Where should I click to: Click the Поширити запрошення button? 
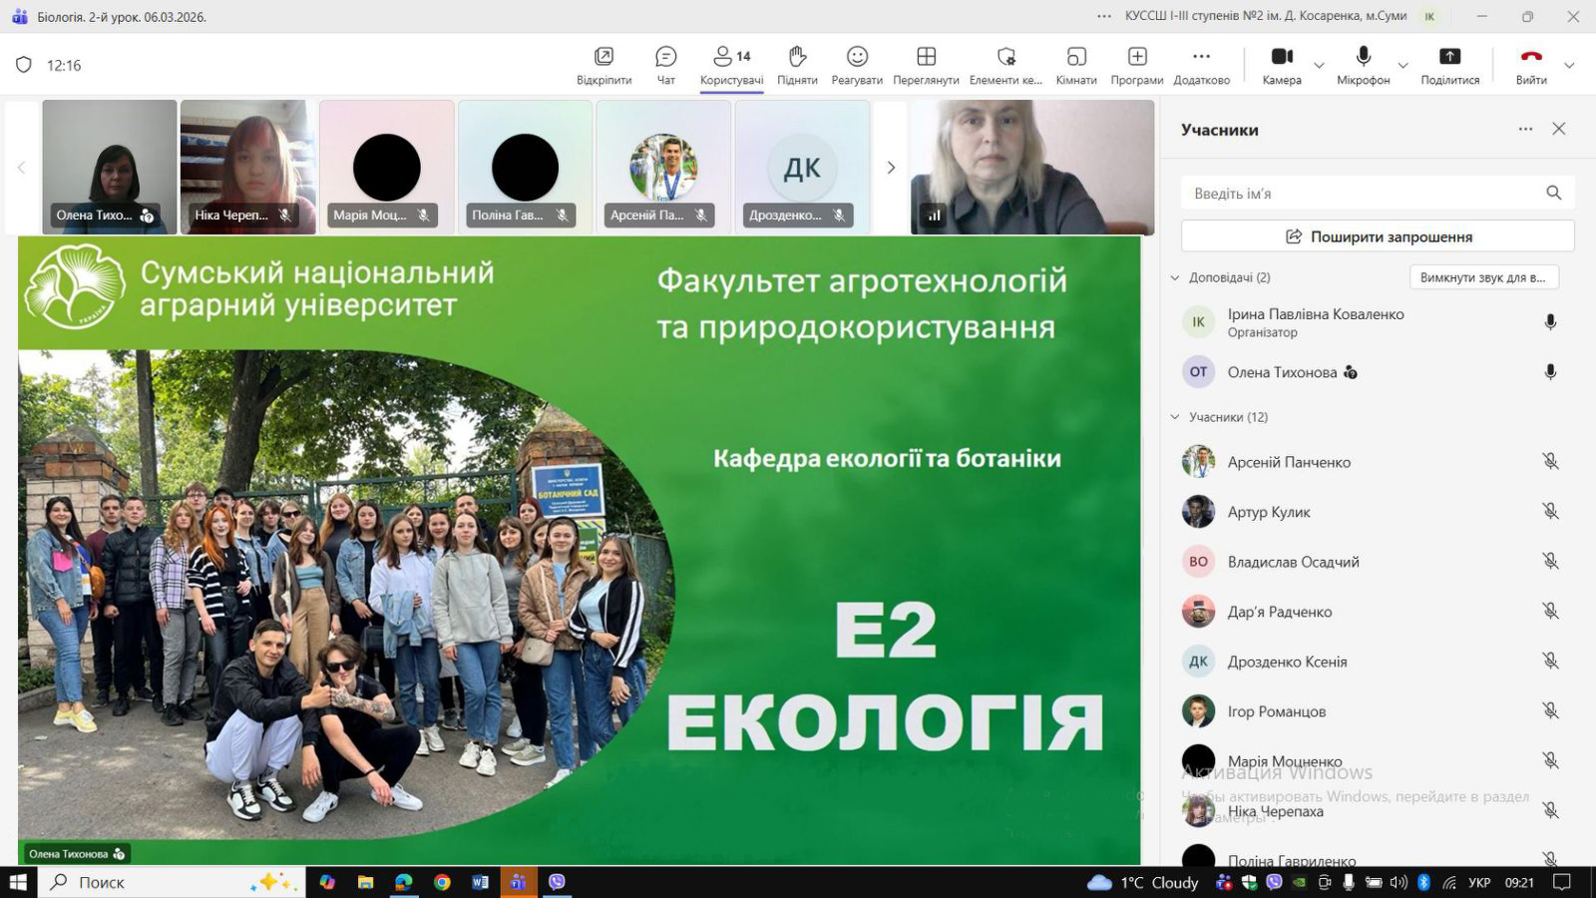coord(1378,236)
